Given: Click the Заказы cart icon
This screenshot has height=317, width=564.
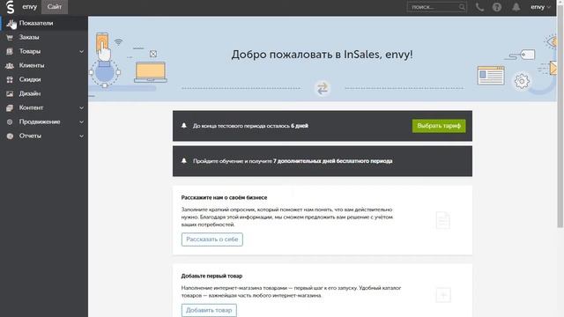Looking at the screenshot, I should point(10,37).
